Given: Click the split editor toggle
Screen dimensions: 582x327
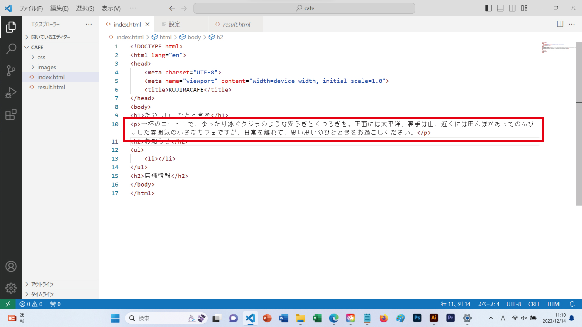Looking at the screenshot, I should pyautogui.click(x=559, y=24).
